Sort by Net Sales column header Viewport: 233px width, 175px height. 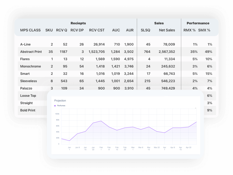167,30
